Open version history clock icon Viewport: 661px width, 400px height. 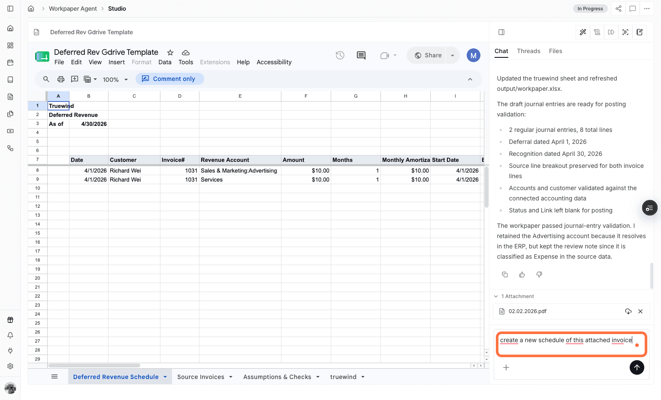point(340,55)
